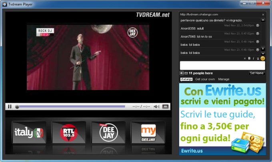272x162 pixels.
Task: Click the arrow icon on Anon7848's message
Action: click(258, 34)
